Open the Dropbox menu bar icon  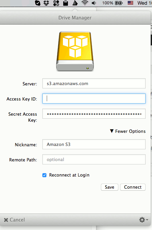(46, 3)
